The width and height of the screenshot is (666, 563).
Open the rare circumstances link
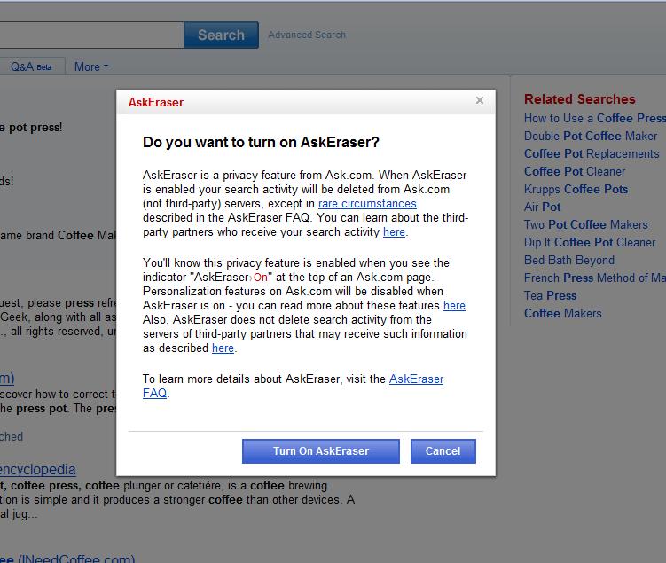[x=367, y=204]
